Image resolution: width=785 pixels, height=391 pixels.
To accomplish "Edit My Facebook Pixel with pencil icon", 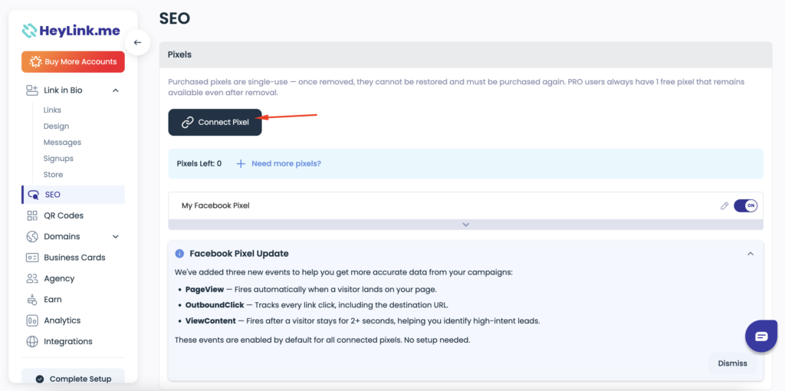I will 724,205.
